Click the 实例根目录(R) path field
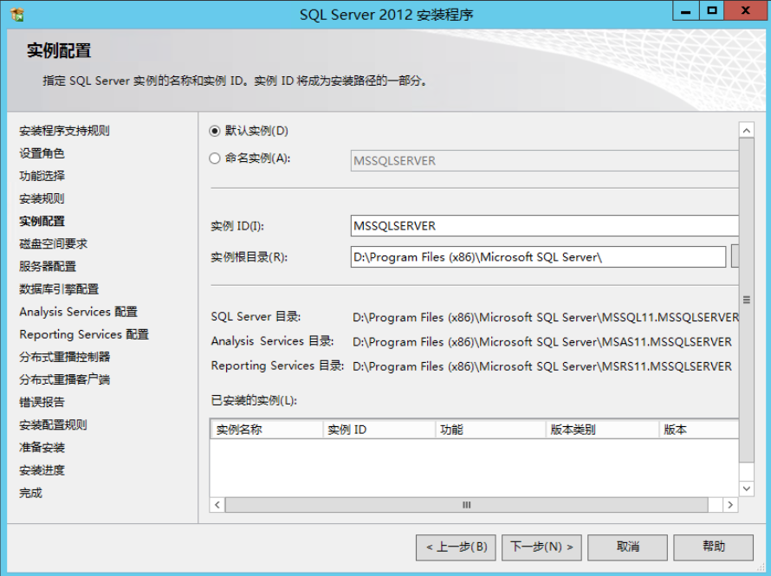The height and width of the screenshot is (576, 771). (x=538, y=257)
